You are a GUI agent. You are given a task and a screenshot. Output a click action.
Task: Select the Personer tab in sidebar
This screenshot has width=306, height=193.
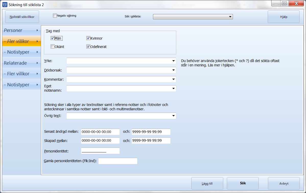pos(21,30)
